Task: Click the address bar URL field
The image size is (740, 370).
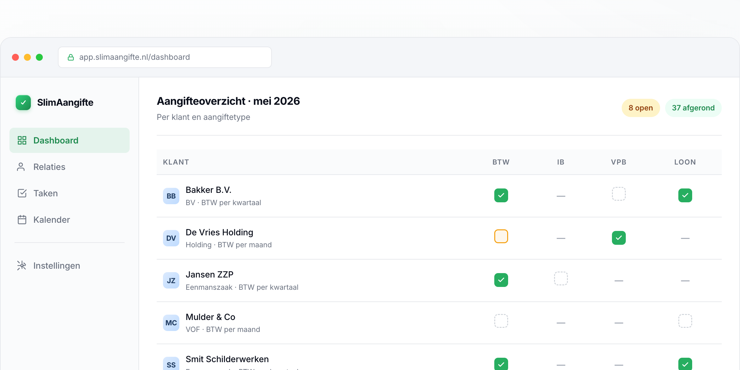Action: pyautogui.click(x=165, y=57)
